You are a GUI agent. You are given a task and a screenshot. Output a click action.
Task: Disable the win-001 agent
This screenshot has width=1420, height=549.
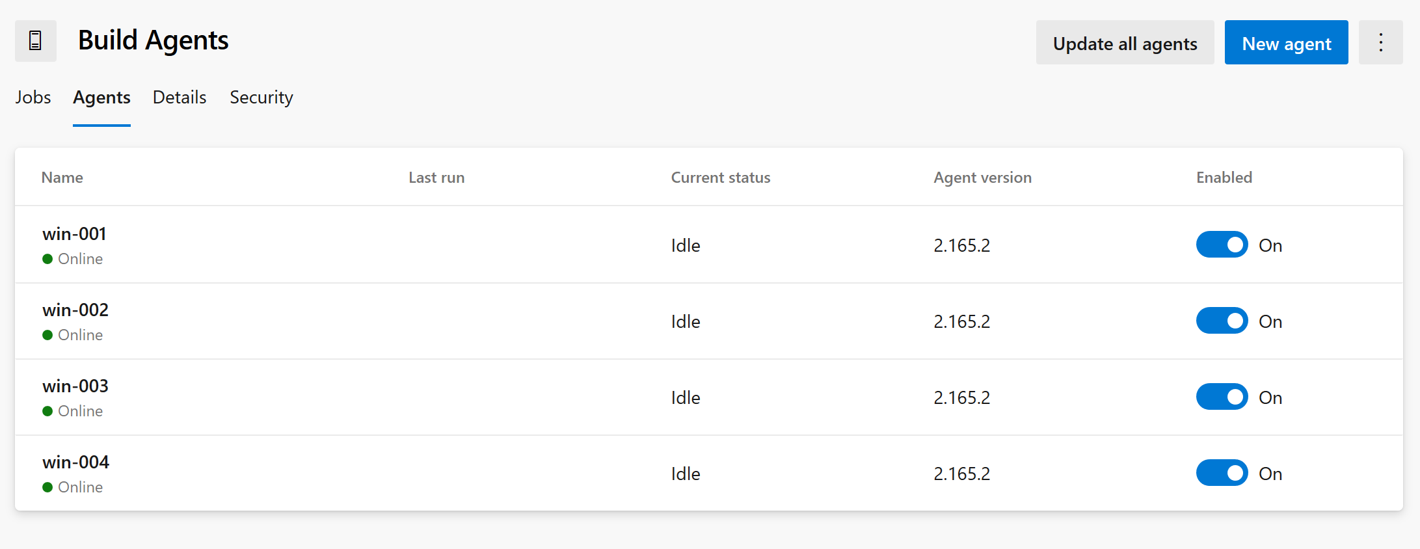[1222, 245]
